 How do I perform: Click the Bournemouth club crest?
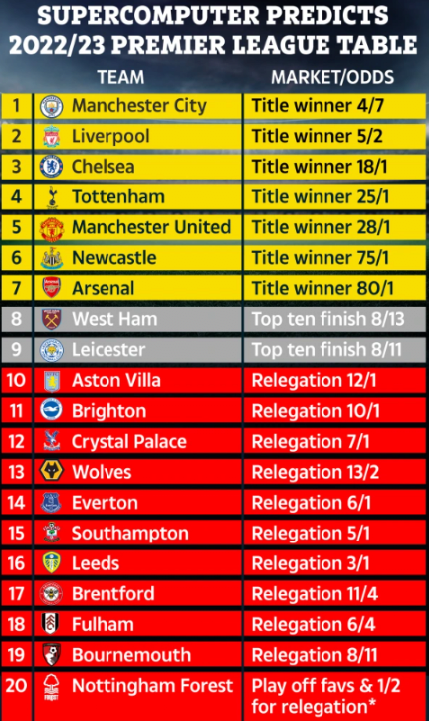51,655
